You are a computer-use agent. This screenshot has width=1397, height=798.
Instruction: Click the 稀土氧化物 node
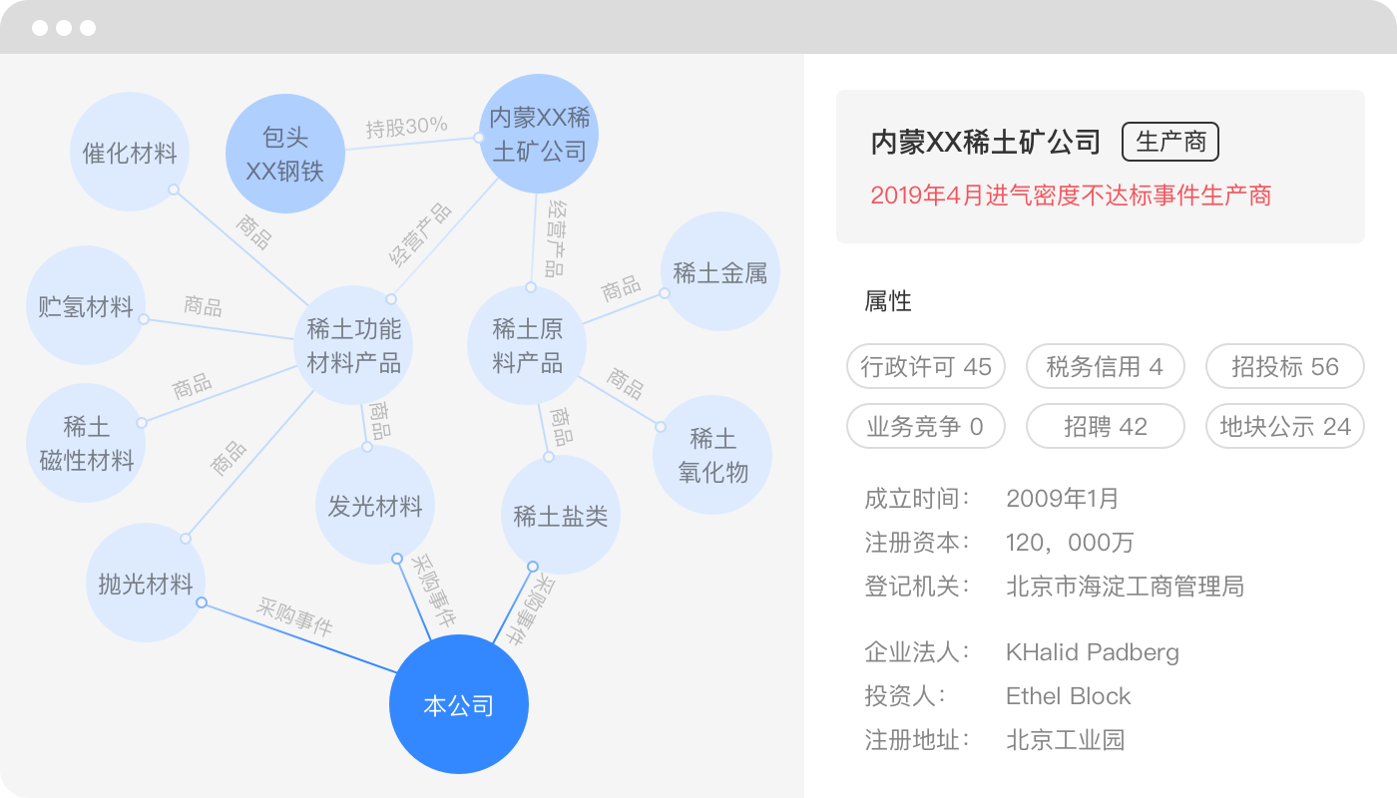712,455
